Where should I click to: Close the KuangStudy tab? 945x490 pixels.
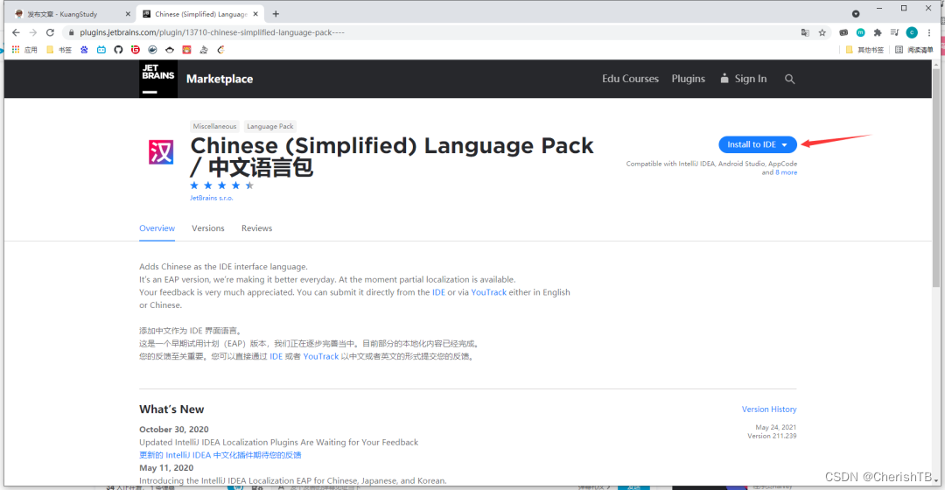tap(128, 14)
